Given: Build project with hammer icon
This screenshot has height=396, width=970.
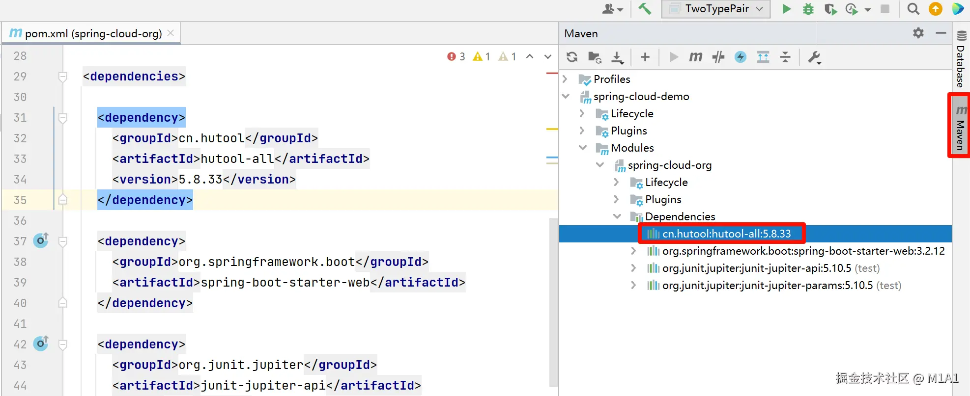Looking at the screenshot, I should point(645,9).
